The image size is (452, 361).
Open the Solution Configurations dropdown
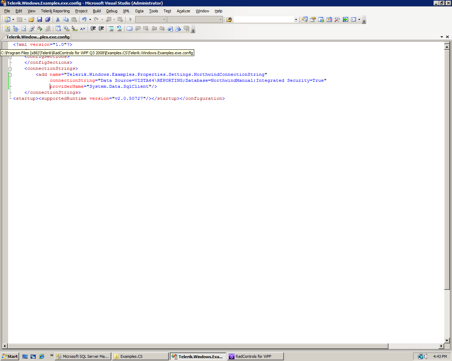(x=164, y=19)
